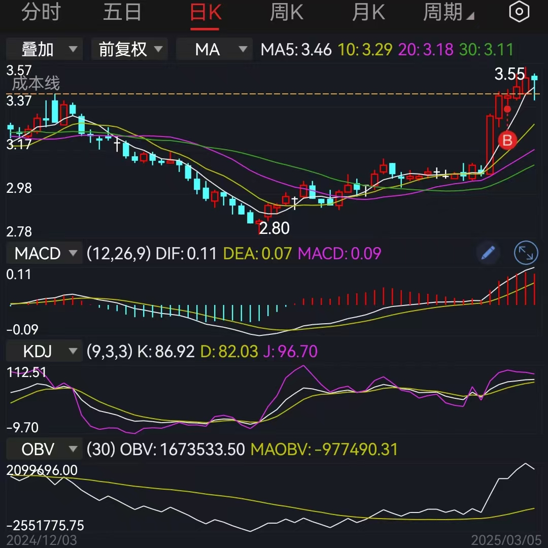Expand the 周期 period selector
This screenshot has width=548, height=548.
tap(449, 11)
